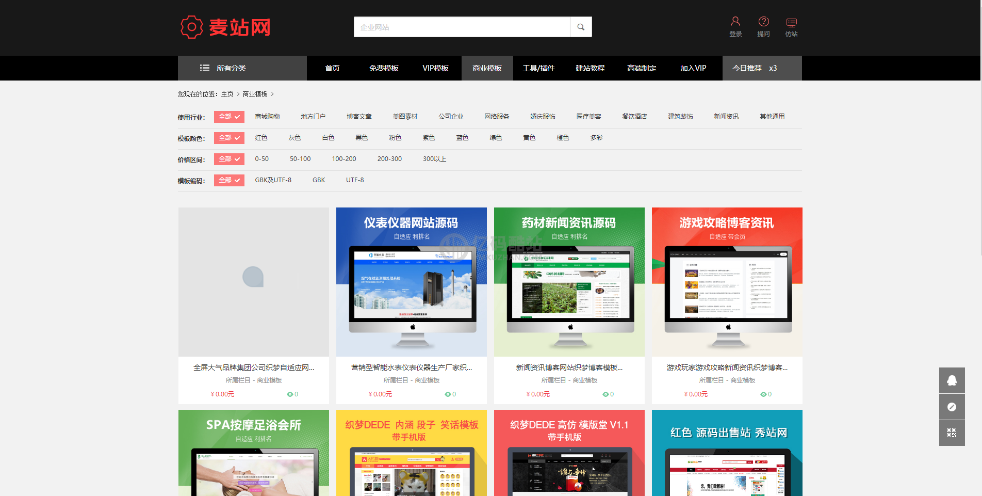This screenshot has width=982, height=496.
Task: Select 全部 in 使用行业 filter
Action: (229, 117)
